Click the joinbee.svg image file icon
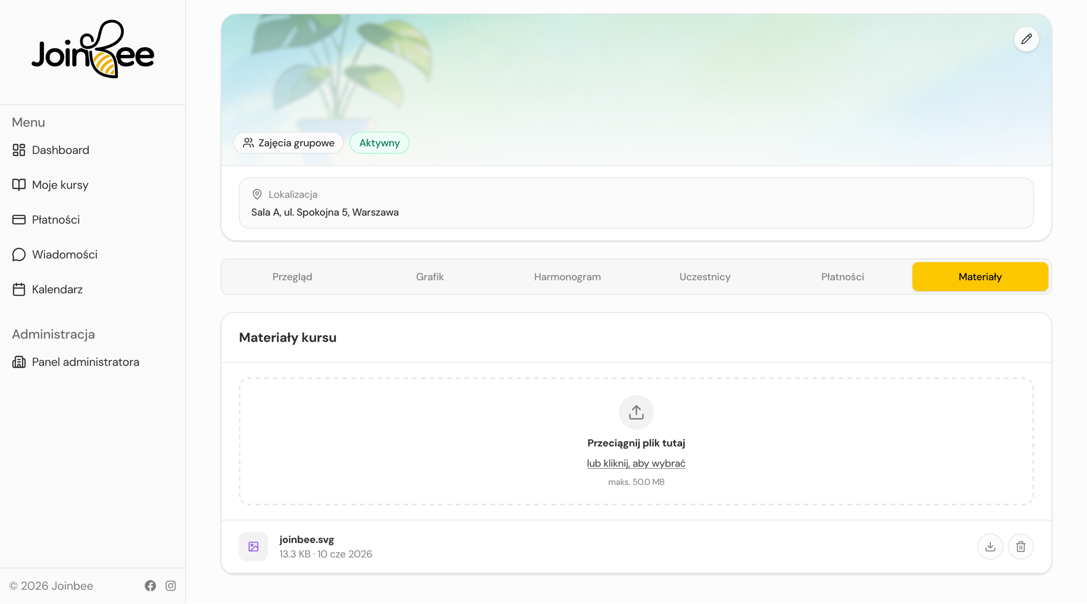This screenshot has width=1087, height=604. click(x=253, y=546)
